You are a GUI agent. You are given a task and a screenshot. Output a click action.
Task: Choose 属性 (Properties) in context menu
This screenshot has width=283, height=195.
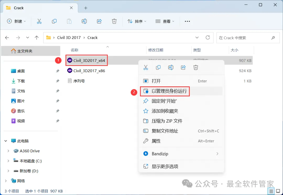181,141
